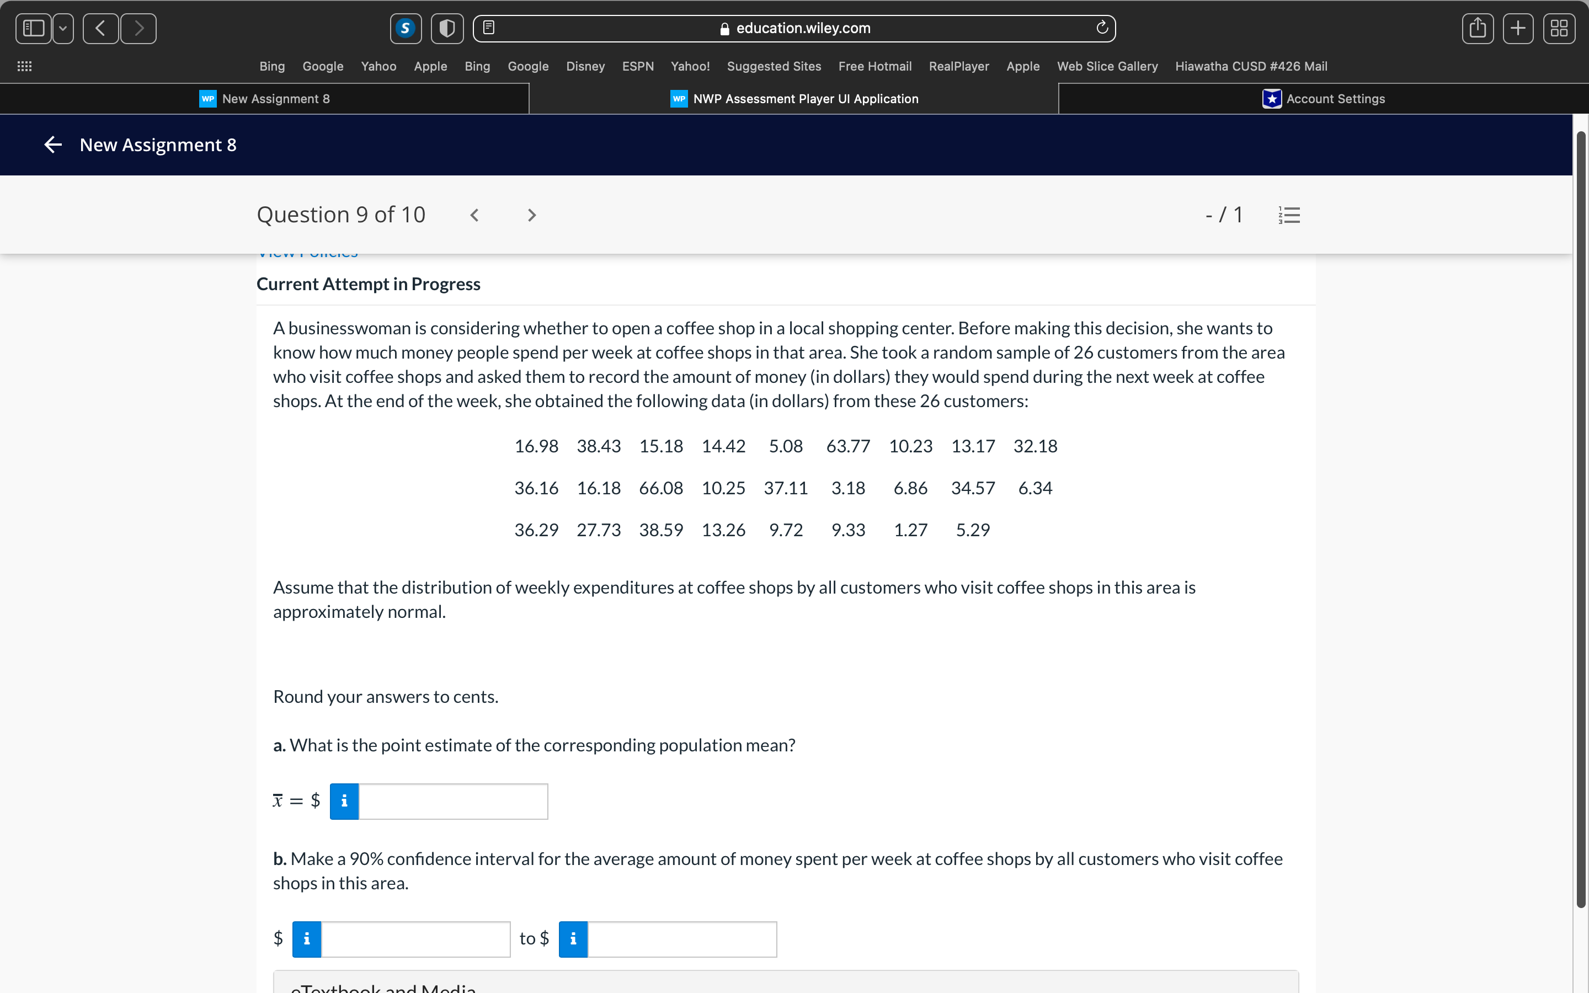Open the favorites grid icon

24,66
